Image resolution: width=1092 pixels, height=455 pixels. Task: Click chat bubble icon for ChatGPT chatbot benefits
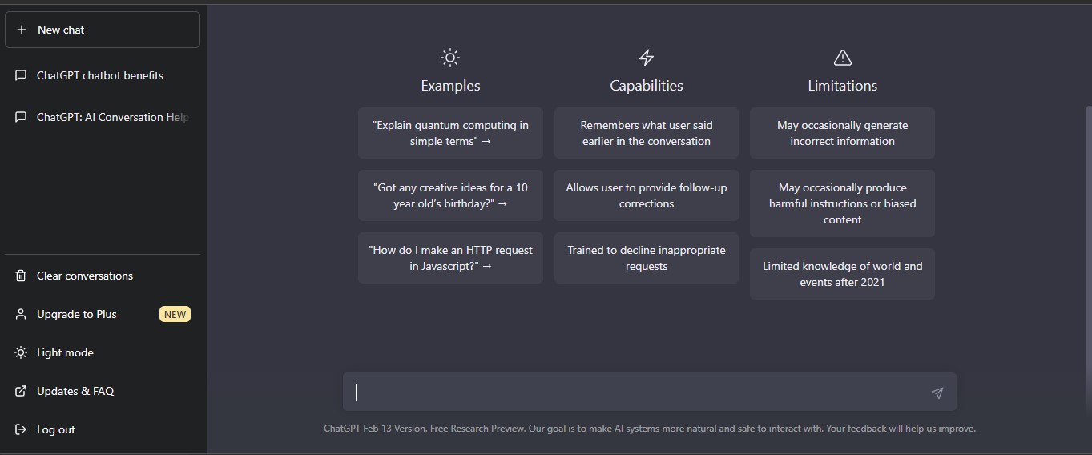coord(21,75)
